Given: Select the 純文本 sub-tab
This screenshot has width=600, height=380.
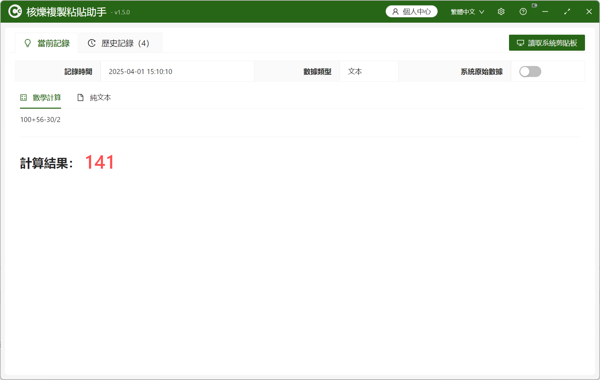Looking at the screenshot, I should point(94,98).
